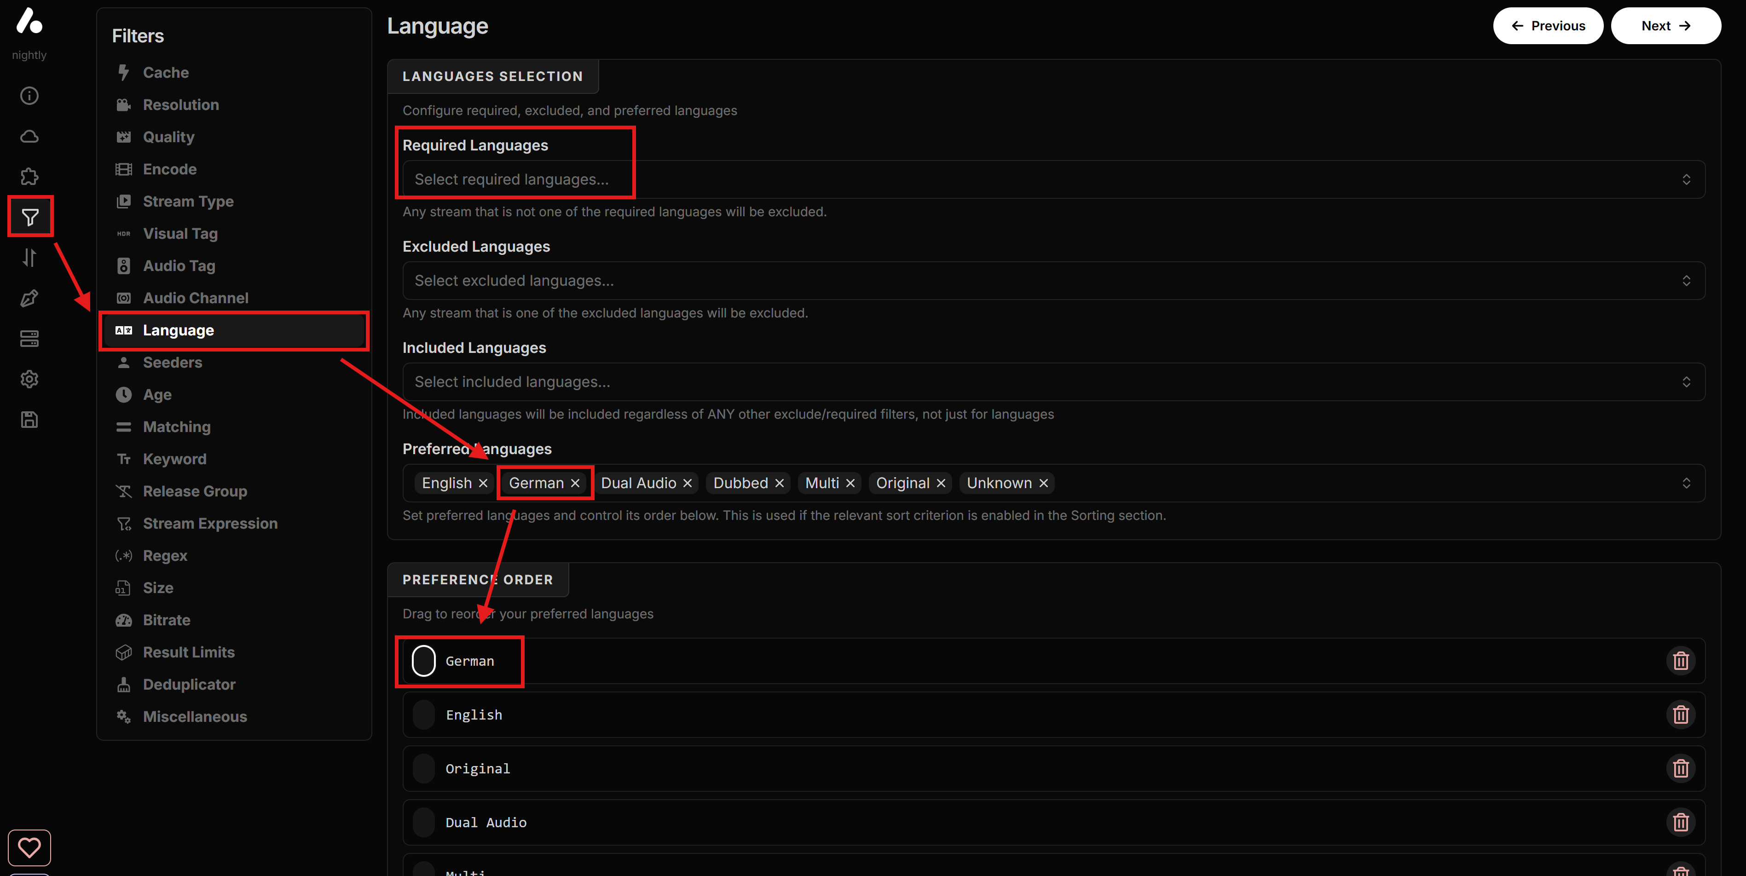
Task: Click the puzzle piece addons icon
Action: [29, 177]
